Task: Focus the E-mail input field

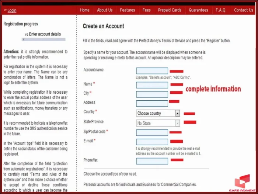Action: (152, 142)
